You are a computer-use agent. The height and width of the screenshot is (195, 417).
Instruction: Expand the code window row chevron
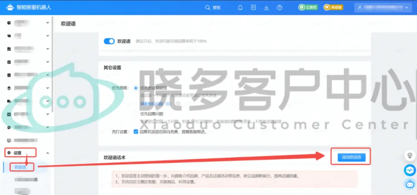(48, 114)
